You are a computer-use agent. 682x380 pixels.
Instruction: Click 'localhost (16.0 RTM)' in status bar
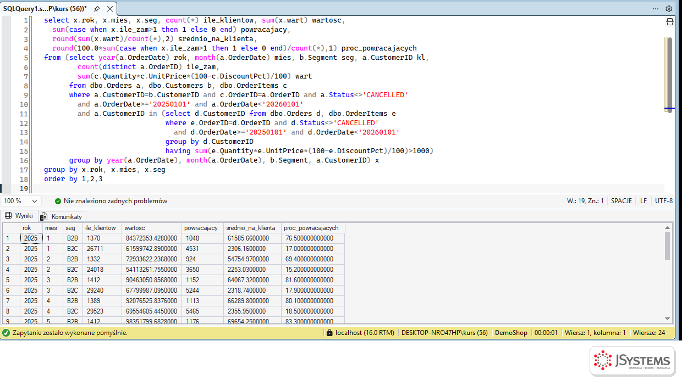click(x=365, y=333)
